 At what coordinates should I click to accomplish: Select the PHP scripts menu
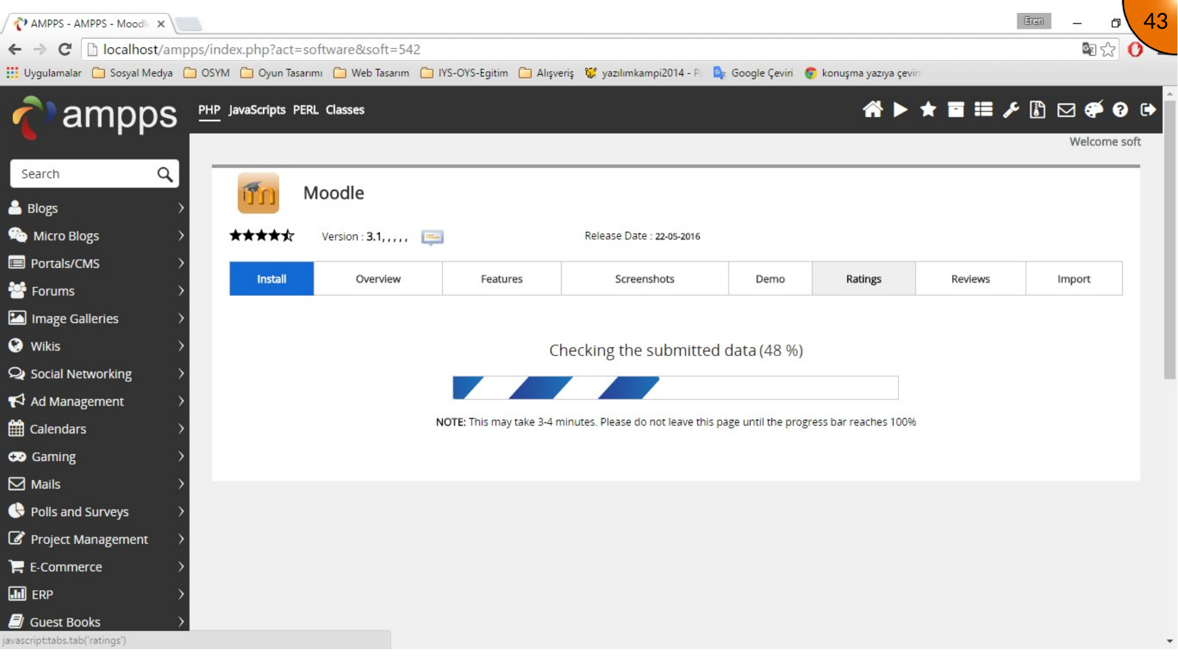[x=209, y=110]
